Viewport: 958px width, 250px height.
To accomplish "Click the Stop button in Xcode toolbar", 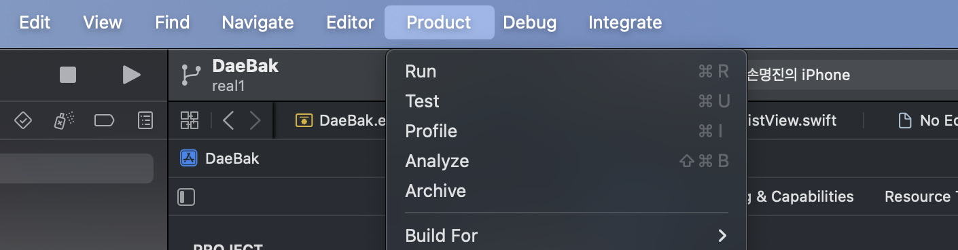I will (x=68, y=75).
